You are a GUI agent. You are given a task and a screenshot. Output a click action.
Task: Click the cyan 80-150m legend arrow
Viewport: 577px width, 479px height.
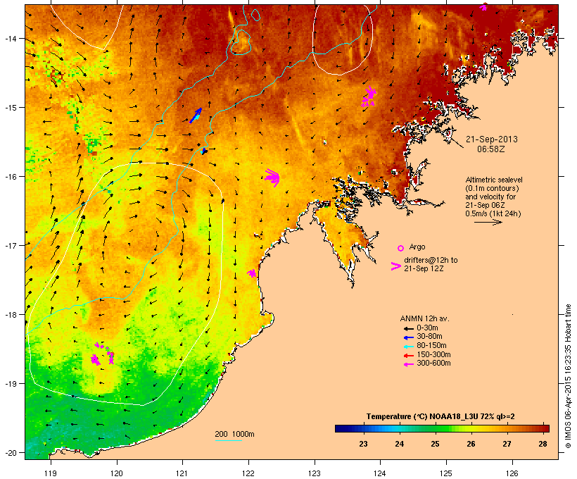(x=408, y=347)
